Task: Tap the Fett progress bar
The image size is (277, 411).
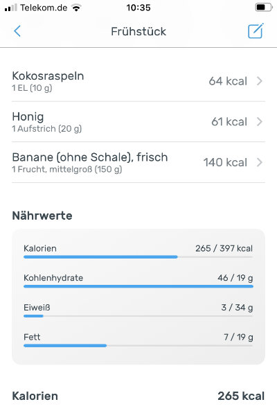Action: tap(138, 346)
